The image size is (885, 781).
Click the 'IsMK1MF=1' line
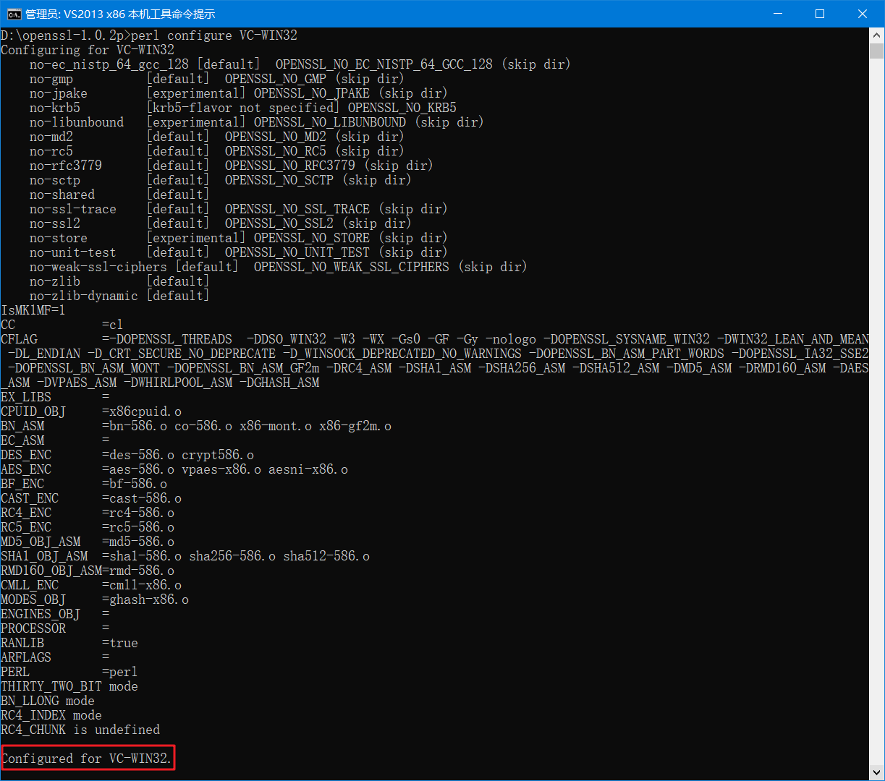coord(33,310)
